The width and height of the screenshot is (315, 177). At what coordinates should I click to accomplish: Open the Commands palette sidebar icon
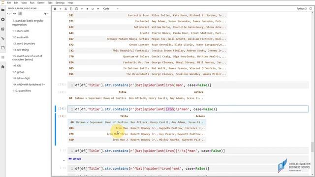3,29
